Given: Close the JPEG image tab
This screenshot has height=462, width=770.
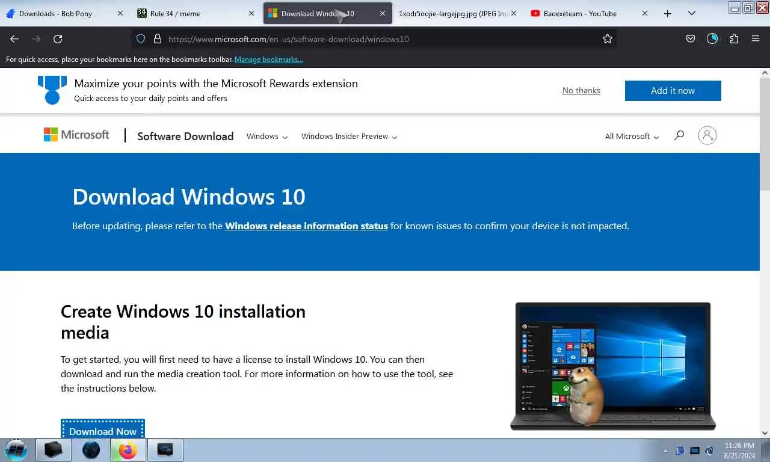Looking at the screenshot, I should point(513,13).
